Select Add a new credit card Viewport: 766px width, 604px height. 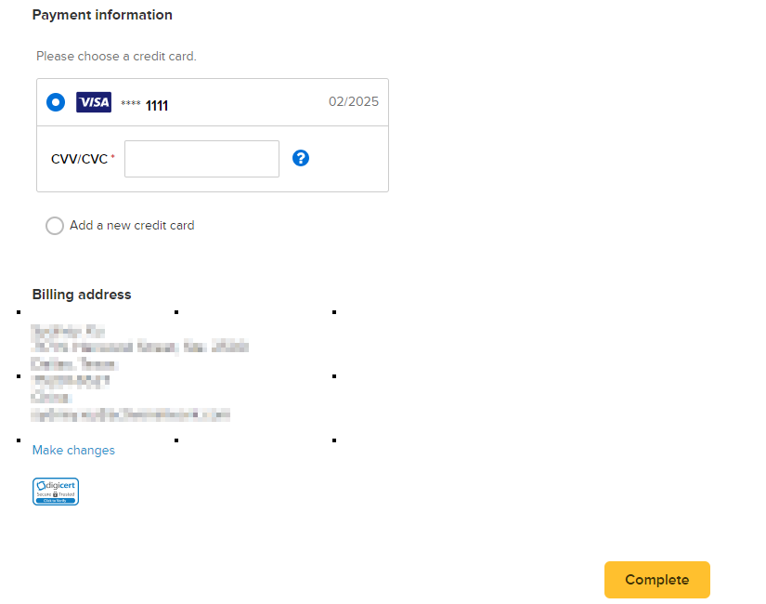(54, 226)
